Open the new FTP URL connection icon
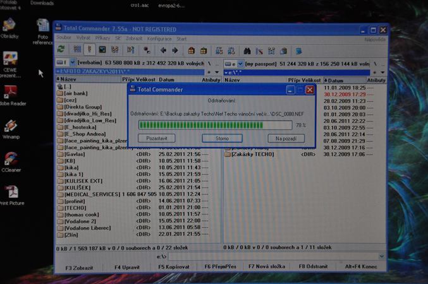 tap(231, 50)
